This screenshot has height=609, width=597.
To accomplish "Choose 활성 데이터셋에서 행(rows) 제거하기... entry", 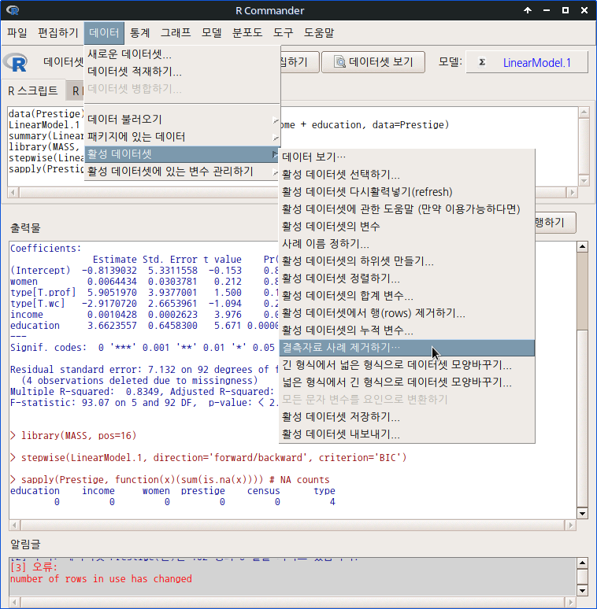I will pyautogui.click(x=407, y=313).
